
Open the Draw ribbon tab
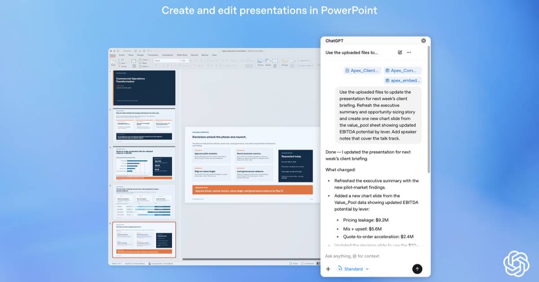click(x=131, y=55)
